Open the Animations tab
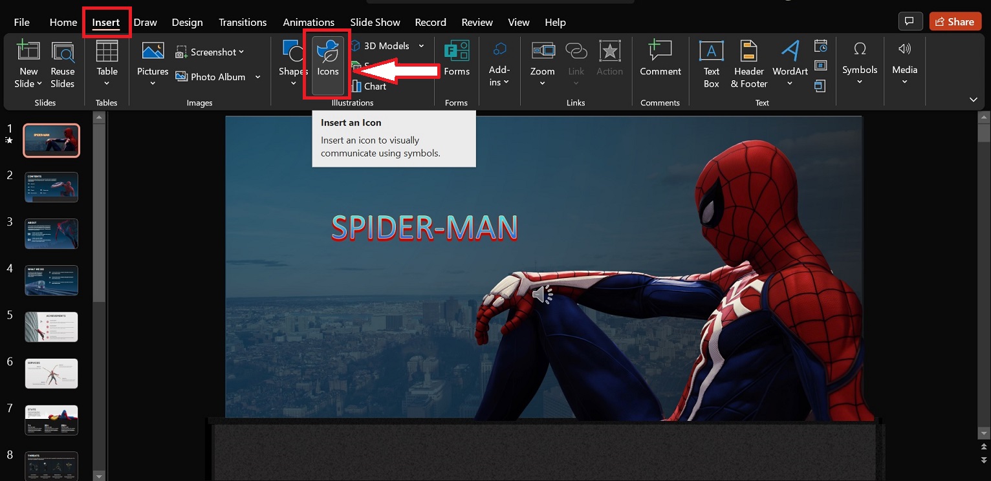Image resolution: width=991 pixels, height=481 pixels. 309,22
